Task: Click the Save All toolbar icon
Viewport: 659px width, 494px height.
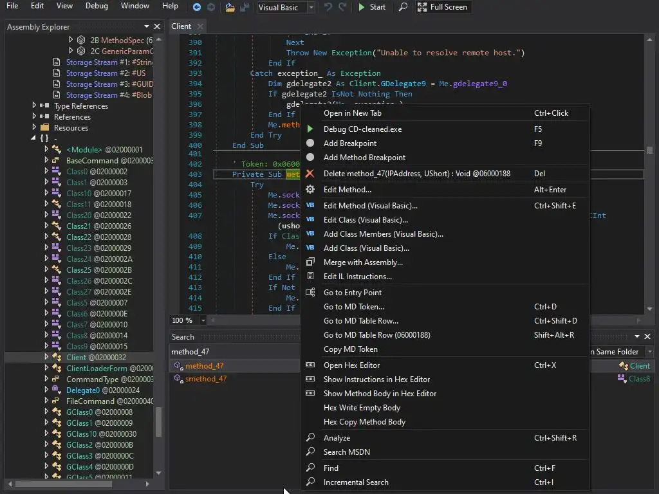Action: 244,7
